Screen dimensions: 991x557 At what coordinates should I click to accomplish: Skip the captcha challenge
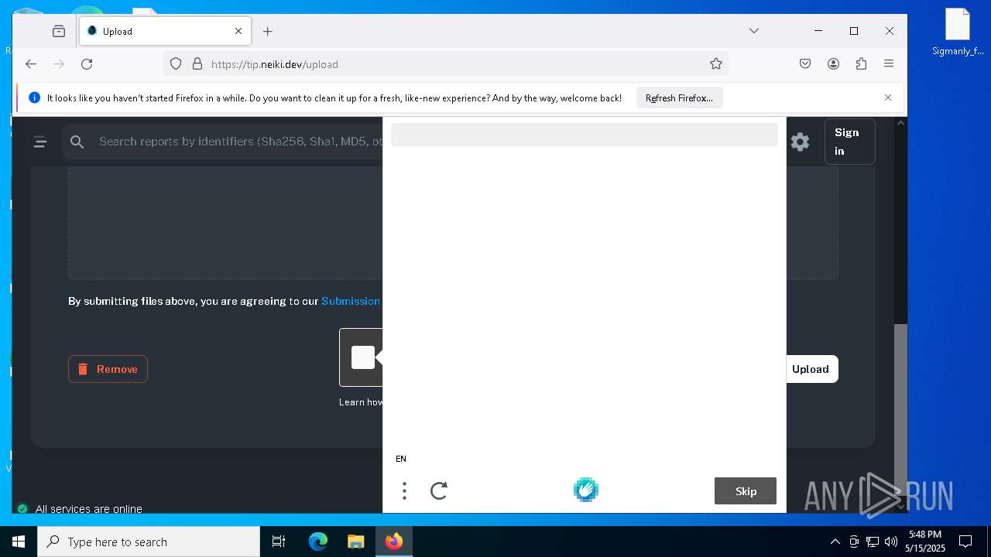pos(746,491)
